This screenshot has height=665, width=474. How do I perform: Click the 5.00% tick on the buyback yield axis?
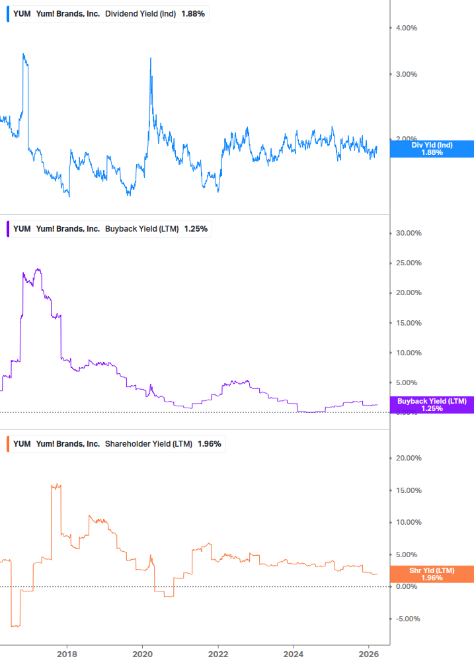(407, 382)
